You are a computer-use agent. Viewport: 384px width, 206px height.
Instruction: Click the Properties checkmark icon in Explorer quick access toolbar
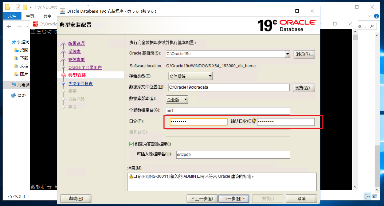(18, 7)
